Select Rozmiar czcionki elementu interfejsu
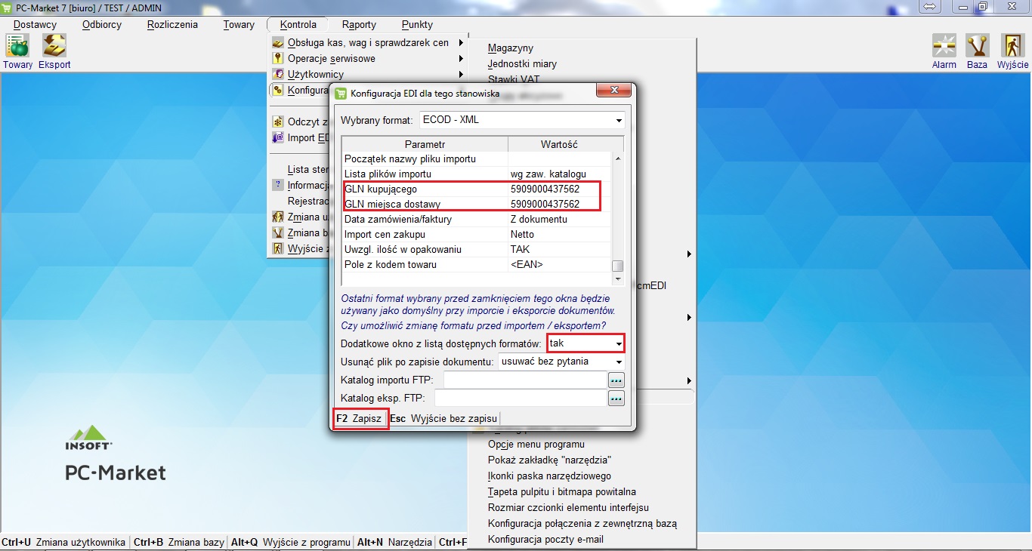Screen dimensions: 1032x551 pos(568,508)
